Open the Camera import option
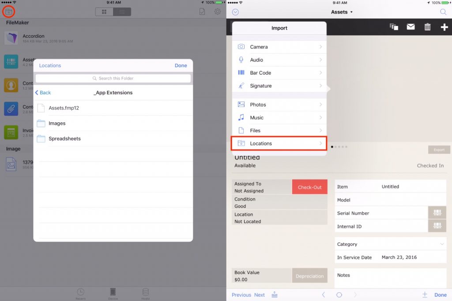 click(x=259, y=47)
